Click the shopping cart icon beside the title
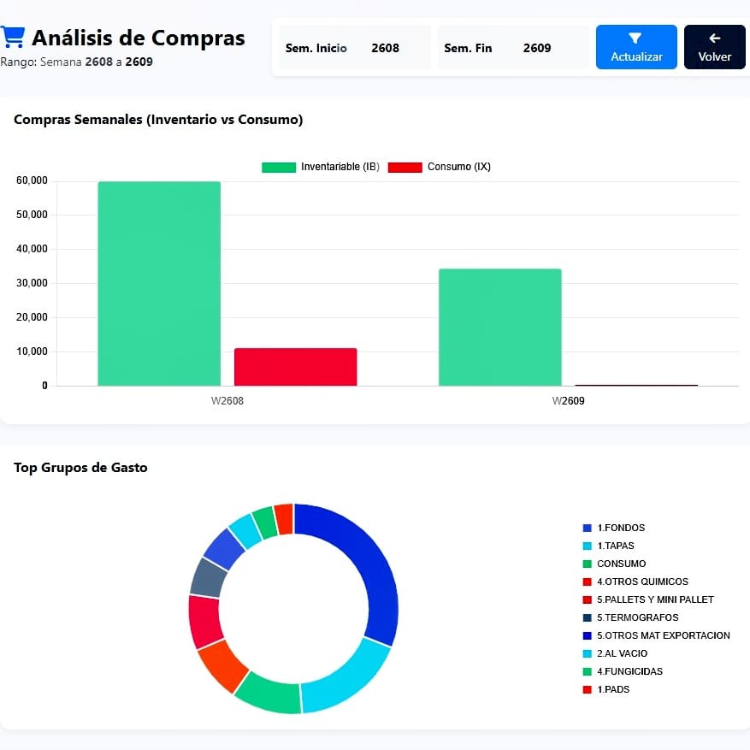 [x=13, y=38]
